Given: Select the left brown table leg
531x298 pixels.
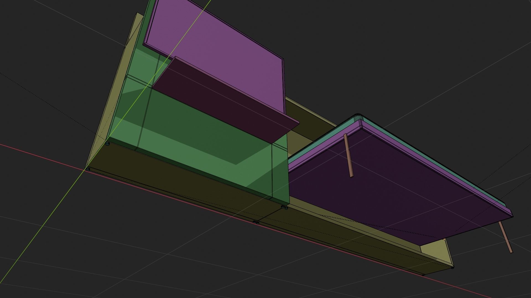Looking at the screenshot, I should click(348, 155).
